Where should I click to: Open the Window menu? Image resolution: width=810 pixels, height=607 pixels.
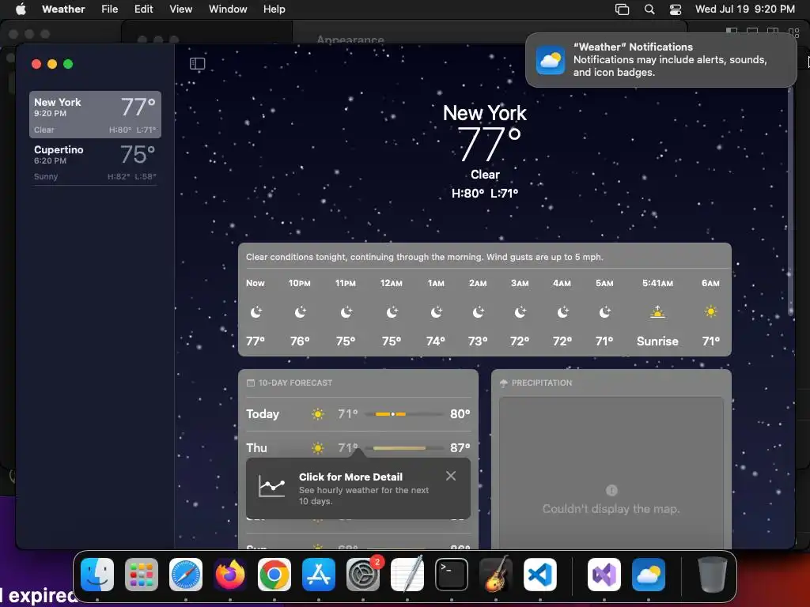pos(228,9)
